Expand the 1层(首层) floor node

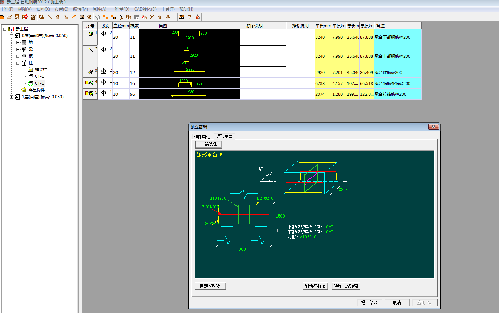coord(11,97)
